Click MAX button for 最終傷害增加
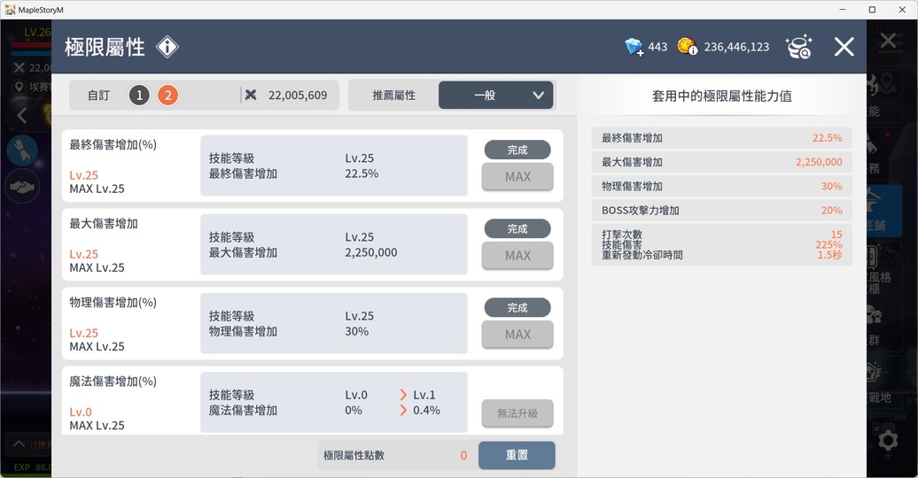 coord(517,177)
